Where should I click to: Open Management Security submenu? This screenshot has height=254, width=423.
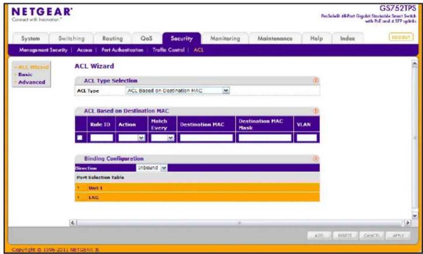43,50
